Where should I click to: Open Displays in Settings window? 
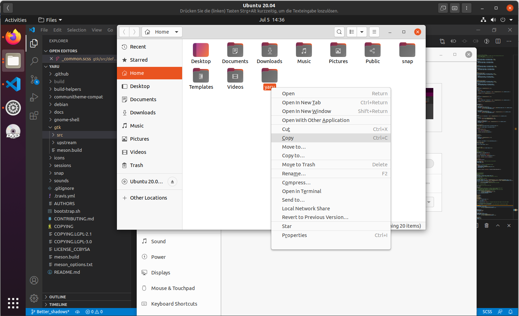(179, 273)
